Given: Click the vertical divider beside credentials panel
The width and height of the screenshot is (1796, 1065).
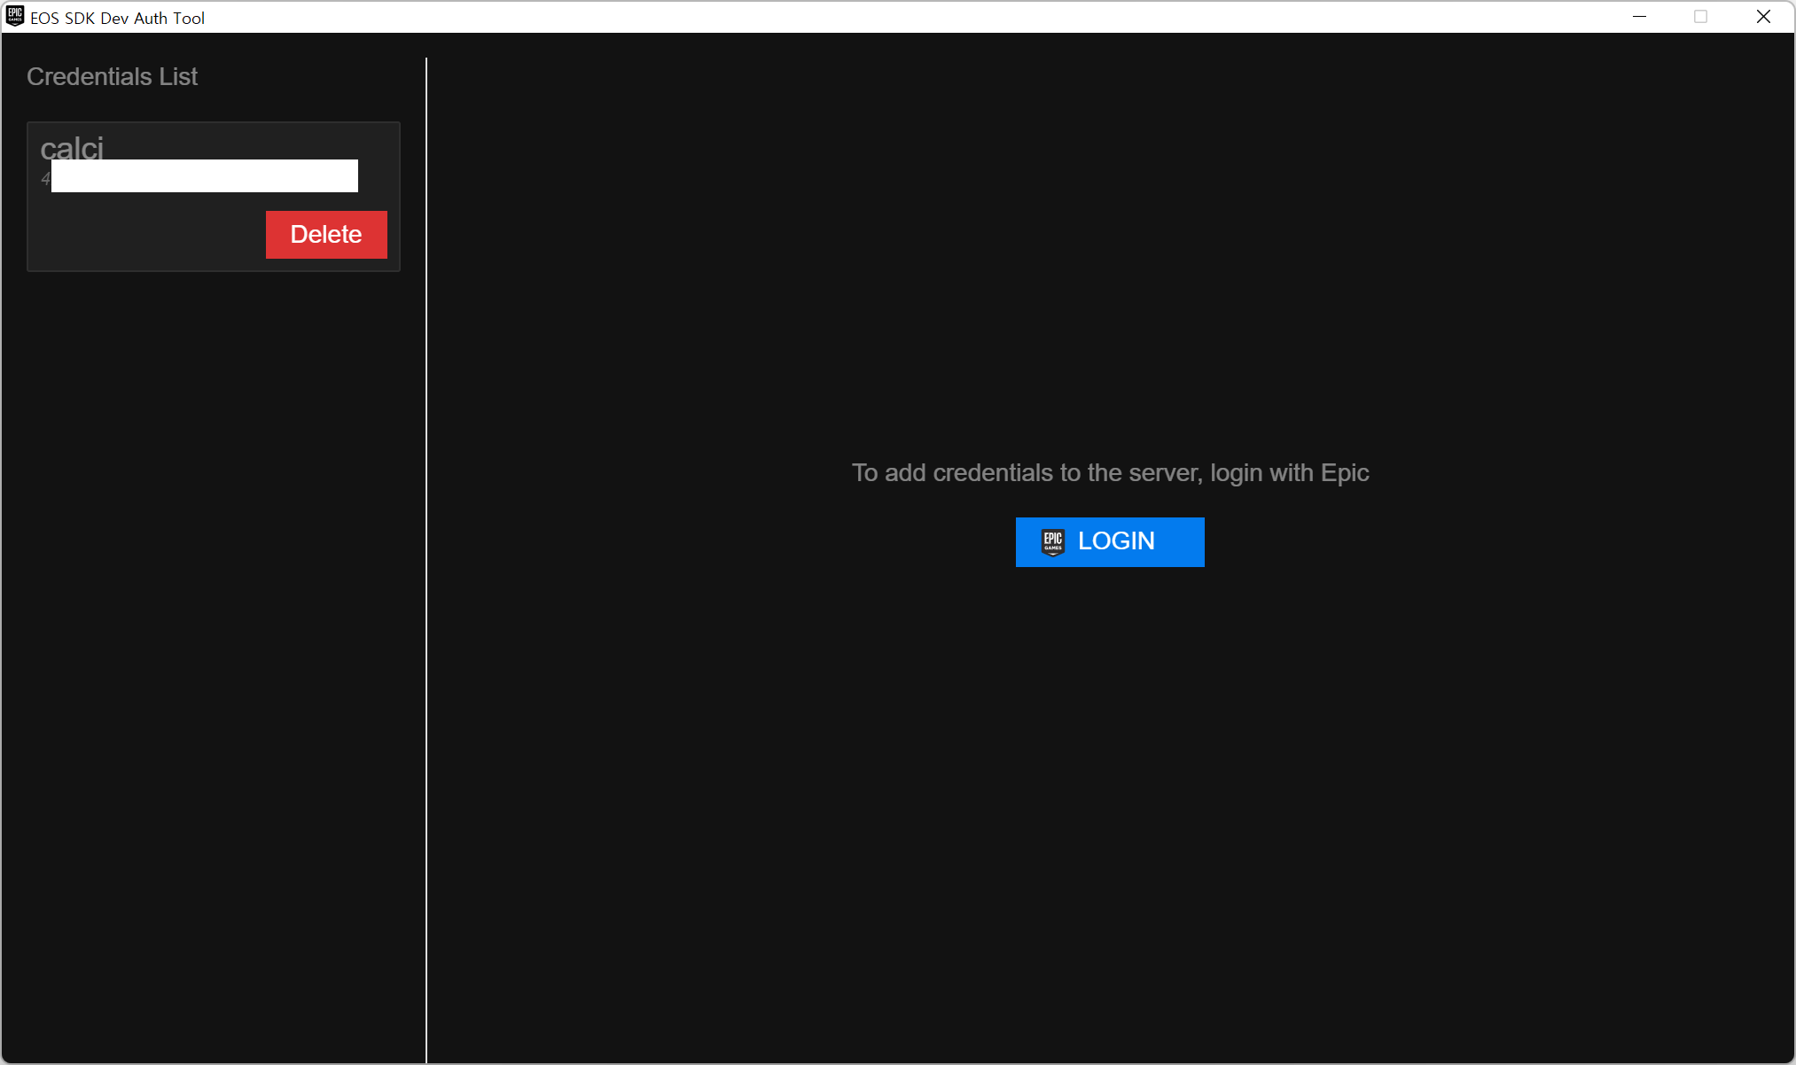Looking at the screenshot, I should pyautogui.click(x=426, y=560).
